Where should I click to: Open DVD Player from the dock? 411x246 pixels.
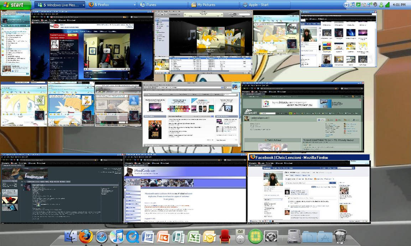tap(240, 236)
